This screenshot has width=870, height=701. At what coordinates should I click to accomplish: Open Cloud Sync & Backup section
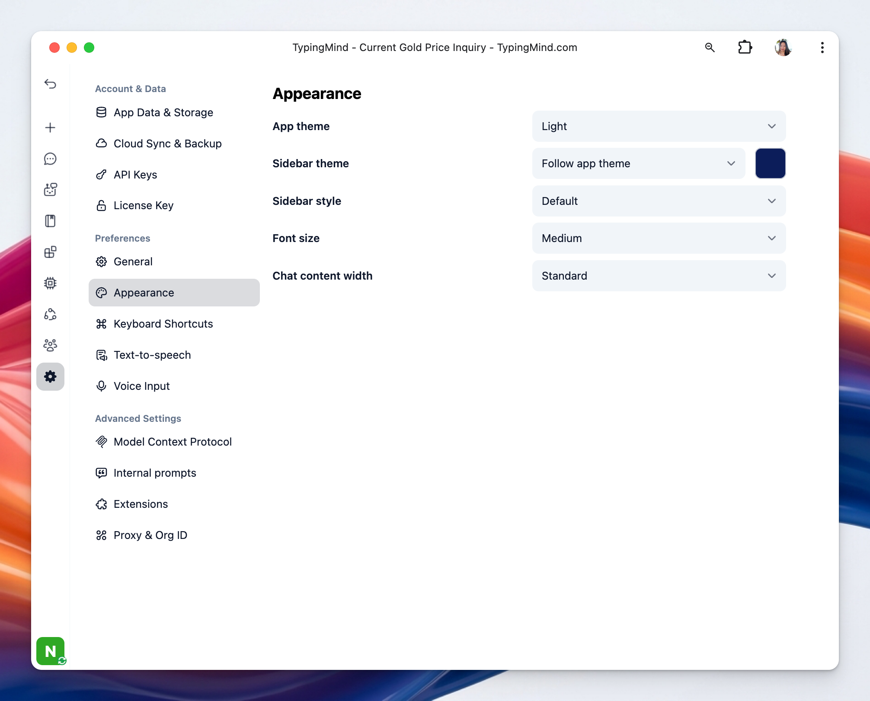167,143
